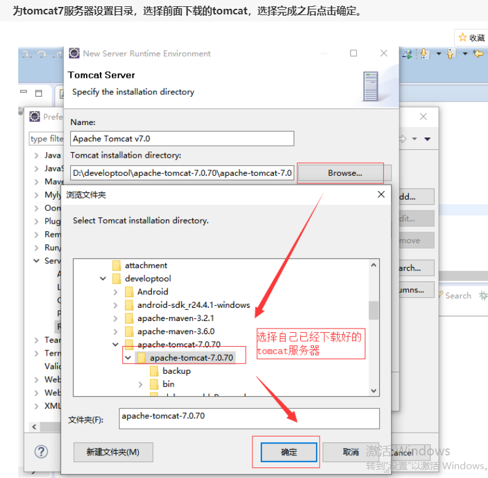Select the Android folder

153,292
